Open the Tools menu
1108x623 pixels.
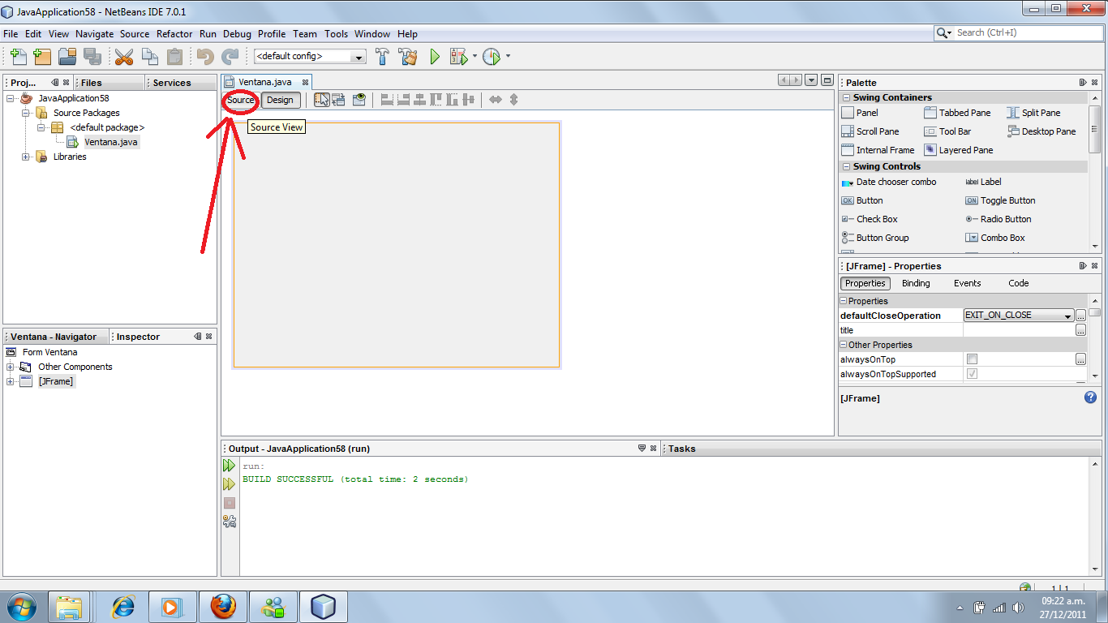336,34
